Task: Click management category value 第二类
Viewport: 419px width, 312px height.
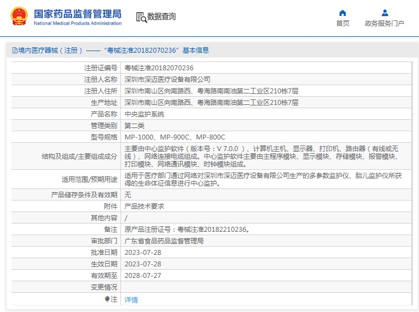Action: [x=134, y=126]
